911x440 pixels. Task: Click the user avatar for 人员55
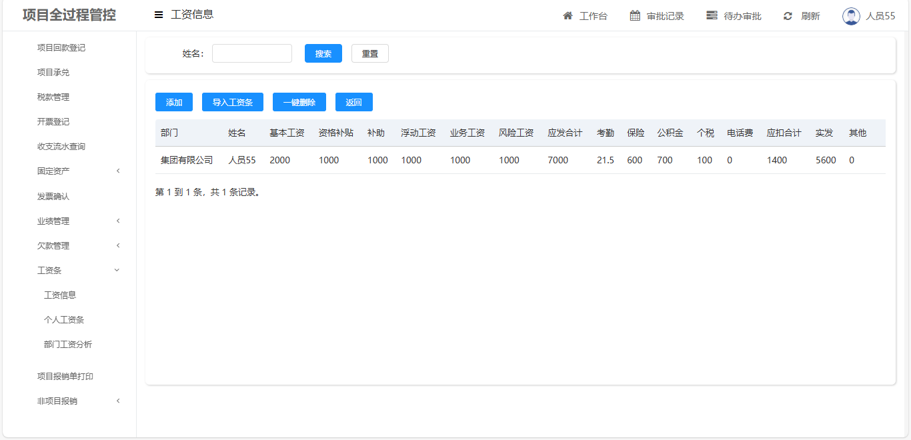point(851,16)
